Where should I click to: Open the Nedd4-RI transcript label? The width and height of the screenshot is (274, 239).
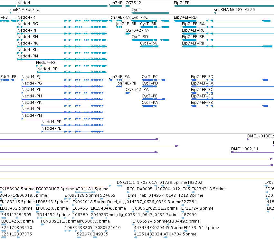[x=27, y=30]
